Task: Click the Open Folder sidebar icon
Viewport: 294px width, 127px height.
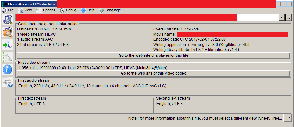Action: tap(7, 32)
